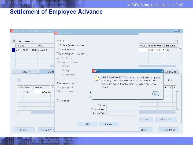Click the invoice number cell adjustment_TA
The image size is (193, 145).
tap(157, 50)
